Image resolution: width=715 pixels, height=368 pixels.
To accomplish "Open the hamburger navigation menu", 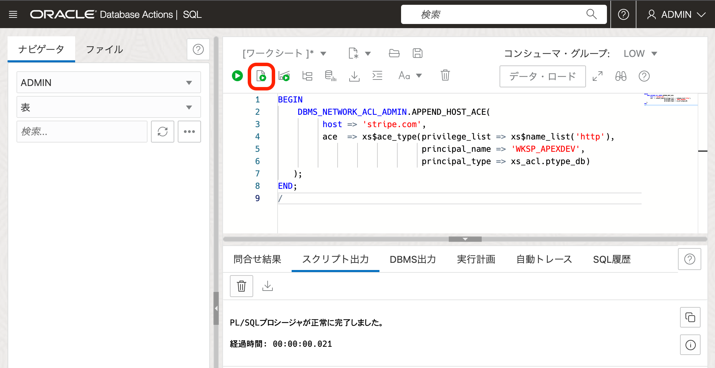I will (x=13, y=14).
